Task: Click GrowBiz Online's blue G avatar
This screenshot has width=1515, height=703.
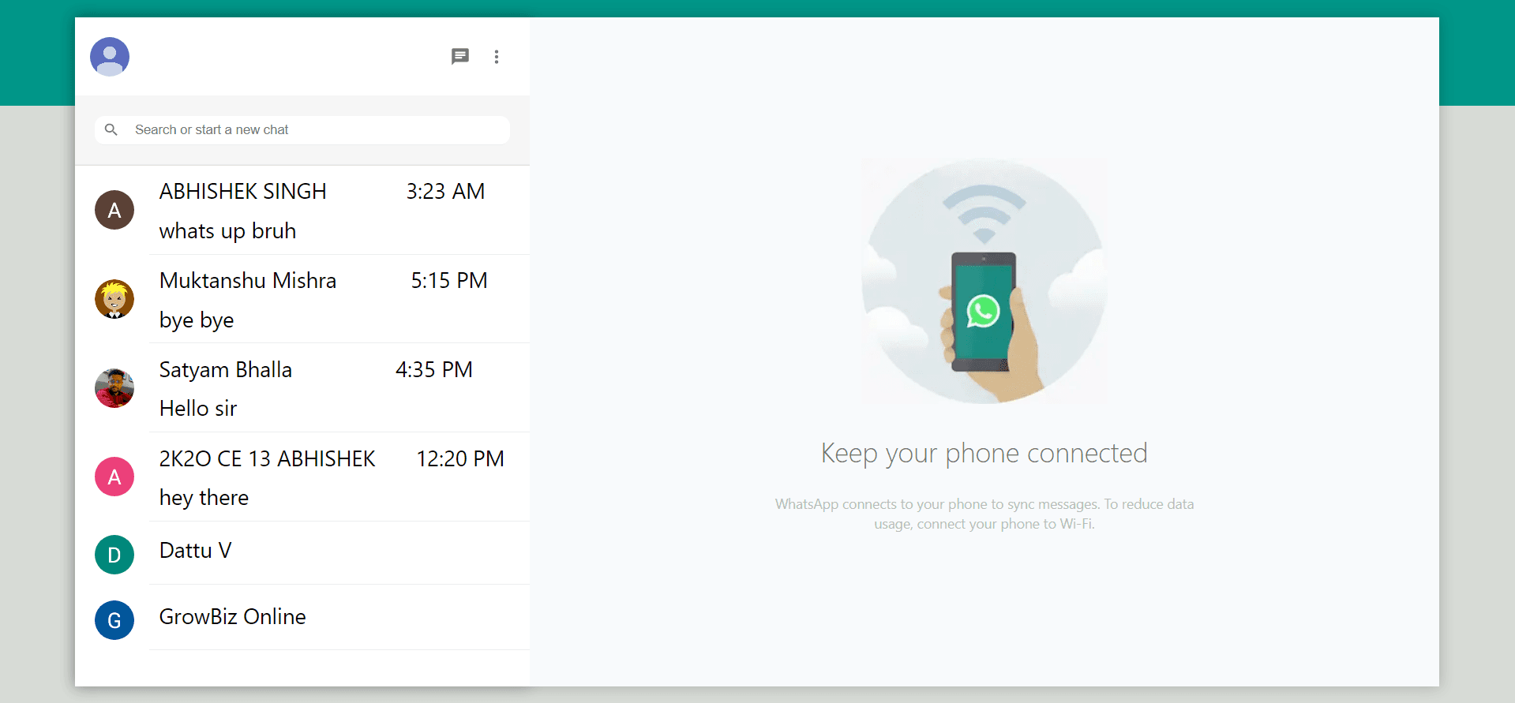Action: 114,620
